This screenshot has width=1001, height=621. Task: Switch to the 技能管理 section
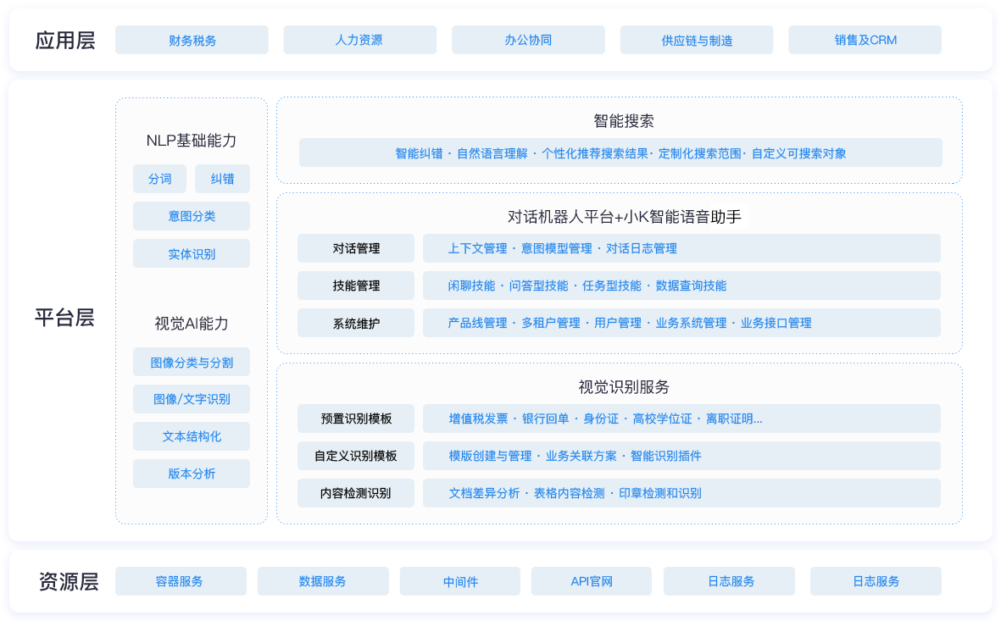[x=355, y=286]
